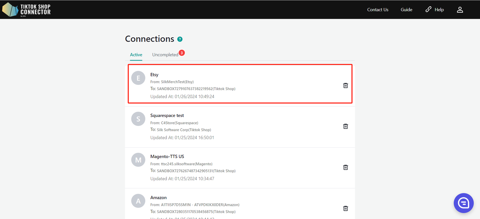Select the Etsy SANDBOX7279107637382219562 destination text
The image size is (480, 219).
[193, 89]
